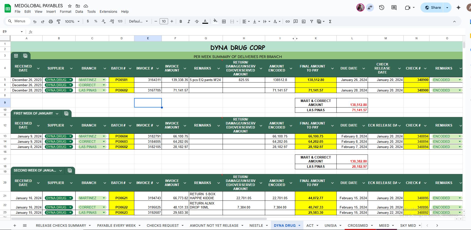Open the File menu
Viewport: 471px width, 230px height.
coord(18,11)
